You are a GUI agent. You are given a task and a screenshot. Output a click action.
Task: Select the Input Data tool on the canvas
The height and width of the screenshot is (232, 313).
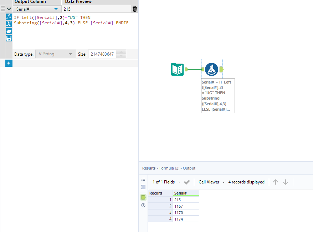[x=177, y=69]
